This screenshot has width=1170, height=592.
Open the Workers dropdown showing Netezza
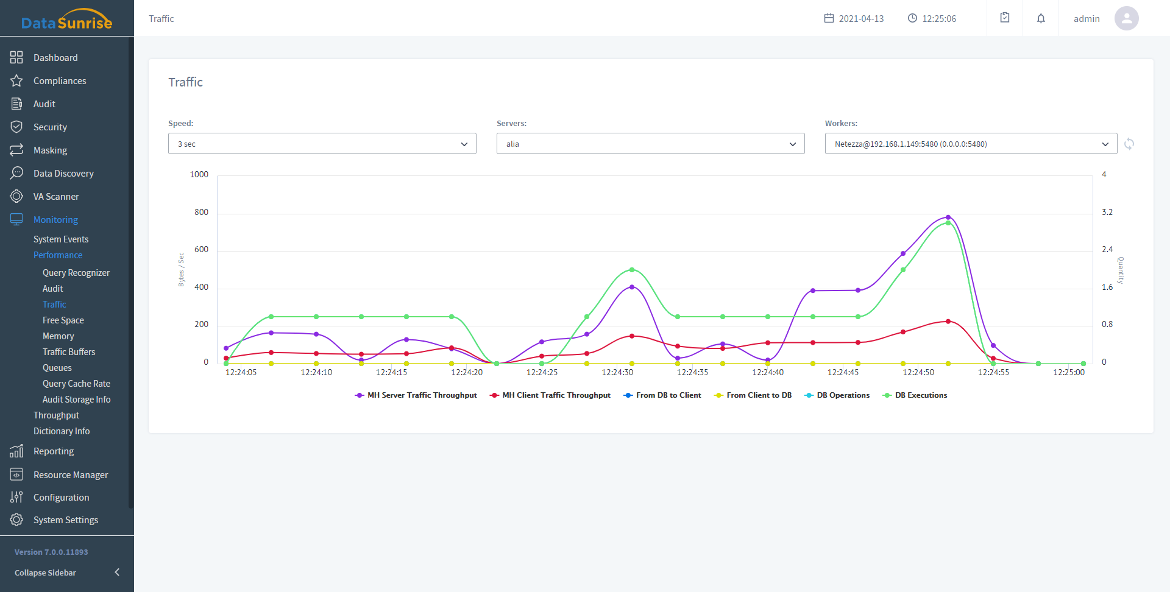coord(971,144)
